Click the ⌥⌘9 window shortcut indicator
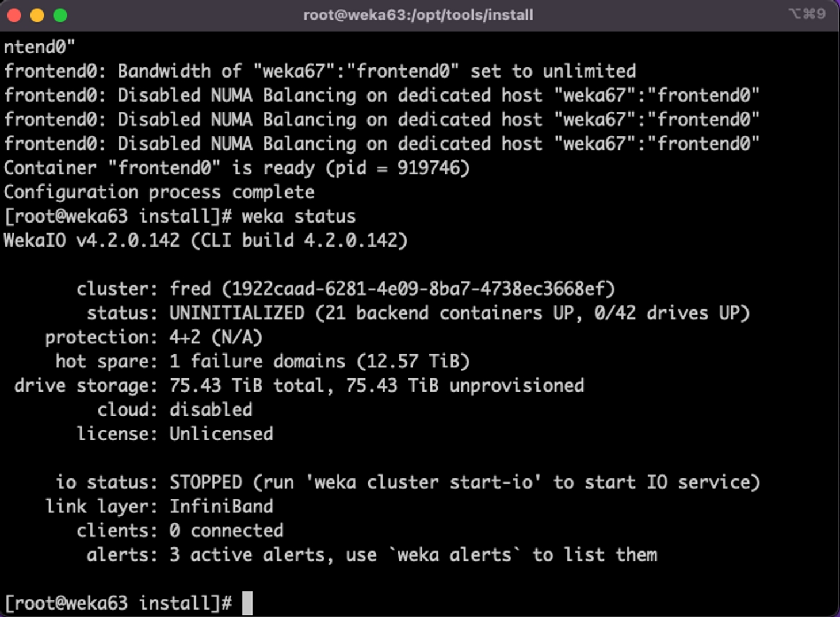The image size is (840, 617). pos(807,14)
